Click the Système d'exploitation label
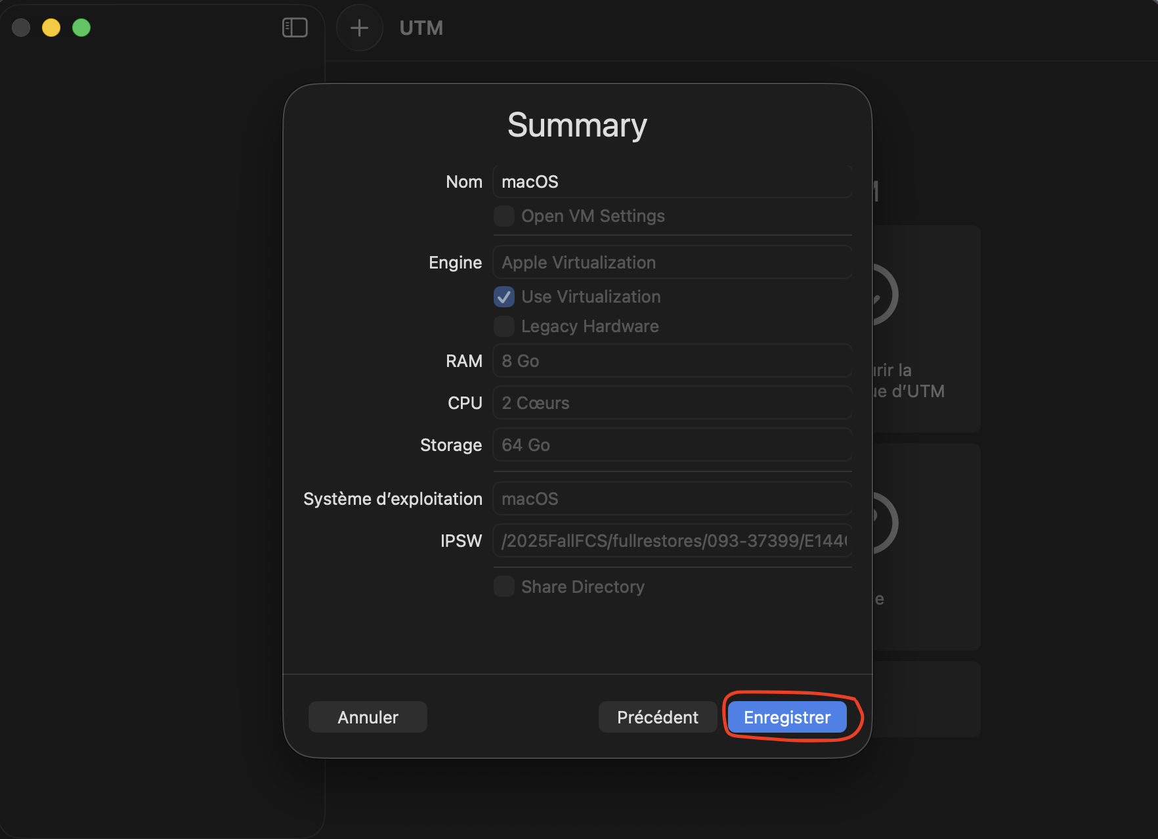This screenshot has height=839, width=1158. pos(393,499)
